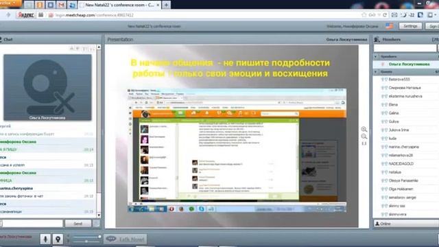Click the marina.cheryapina chat message name
The height and width of the screenshot is (247, 439).
(16, 188)
